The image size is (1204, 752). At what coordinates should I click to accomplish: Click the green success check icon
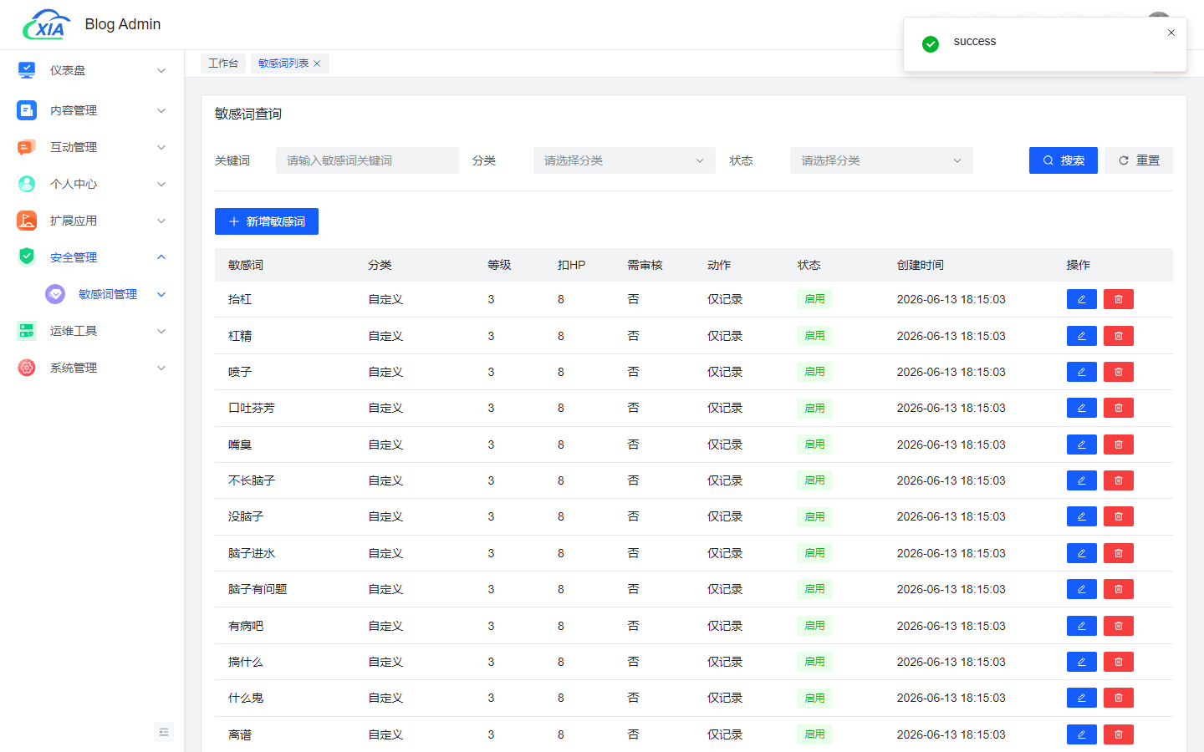pos(931,43)
